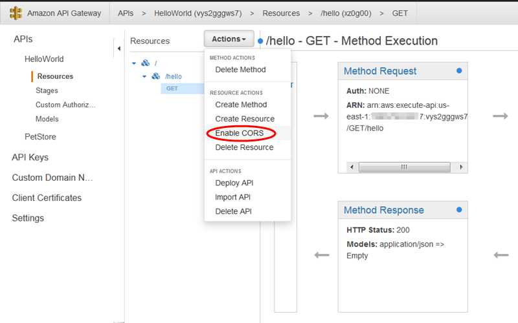
Task: Choose Delete API from the menu
Action: click(x=233, y=211)
